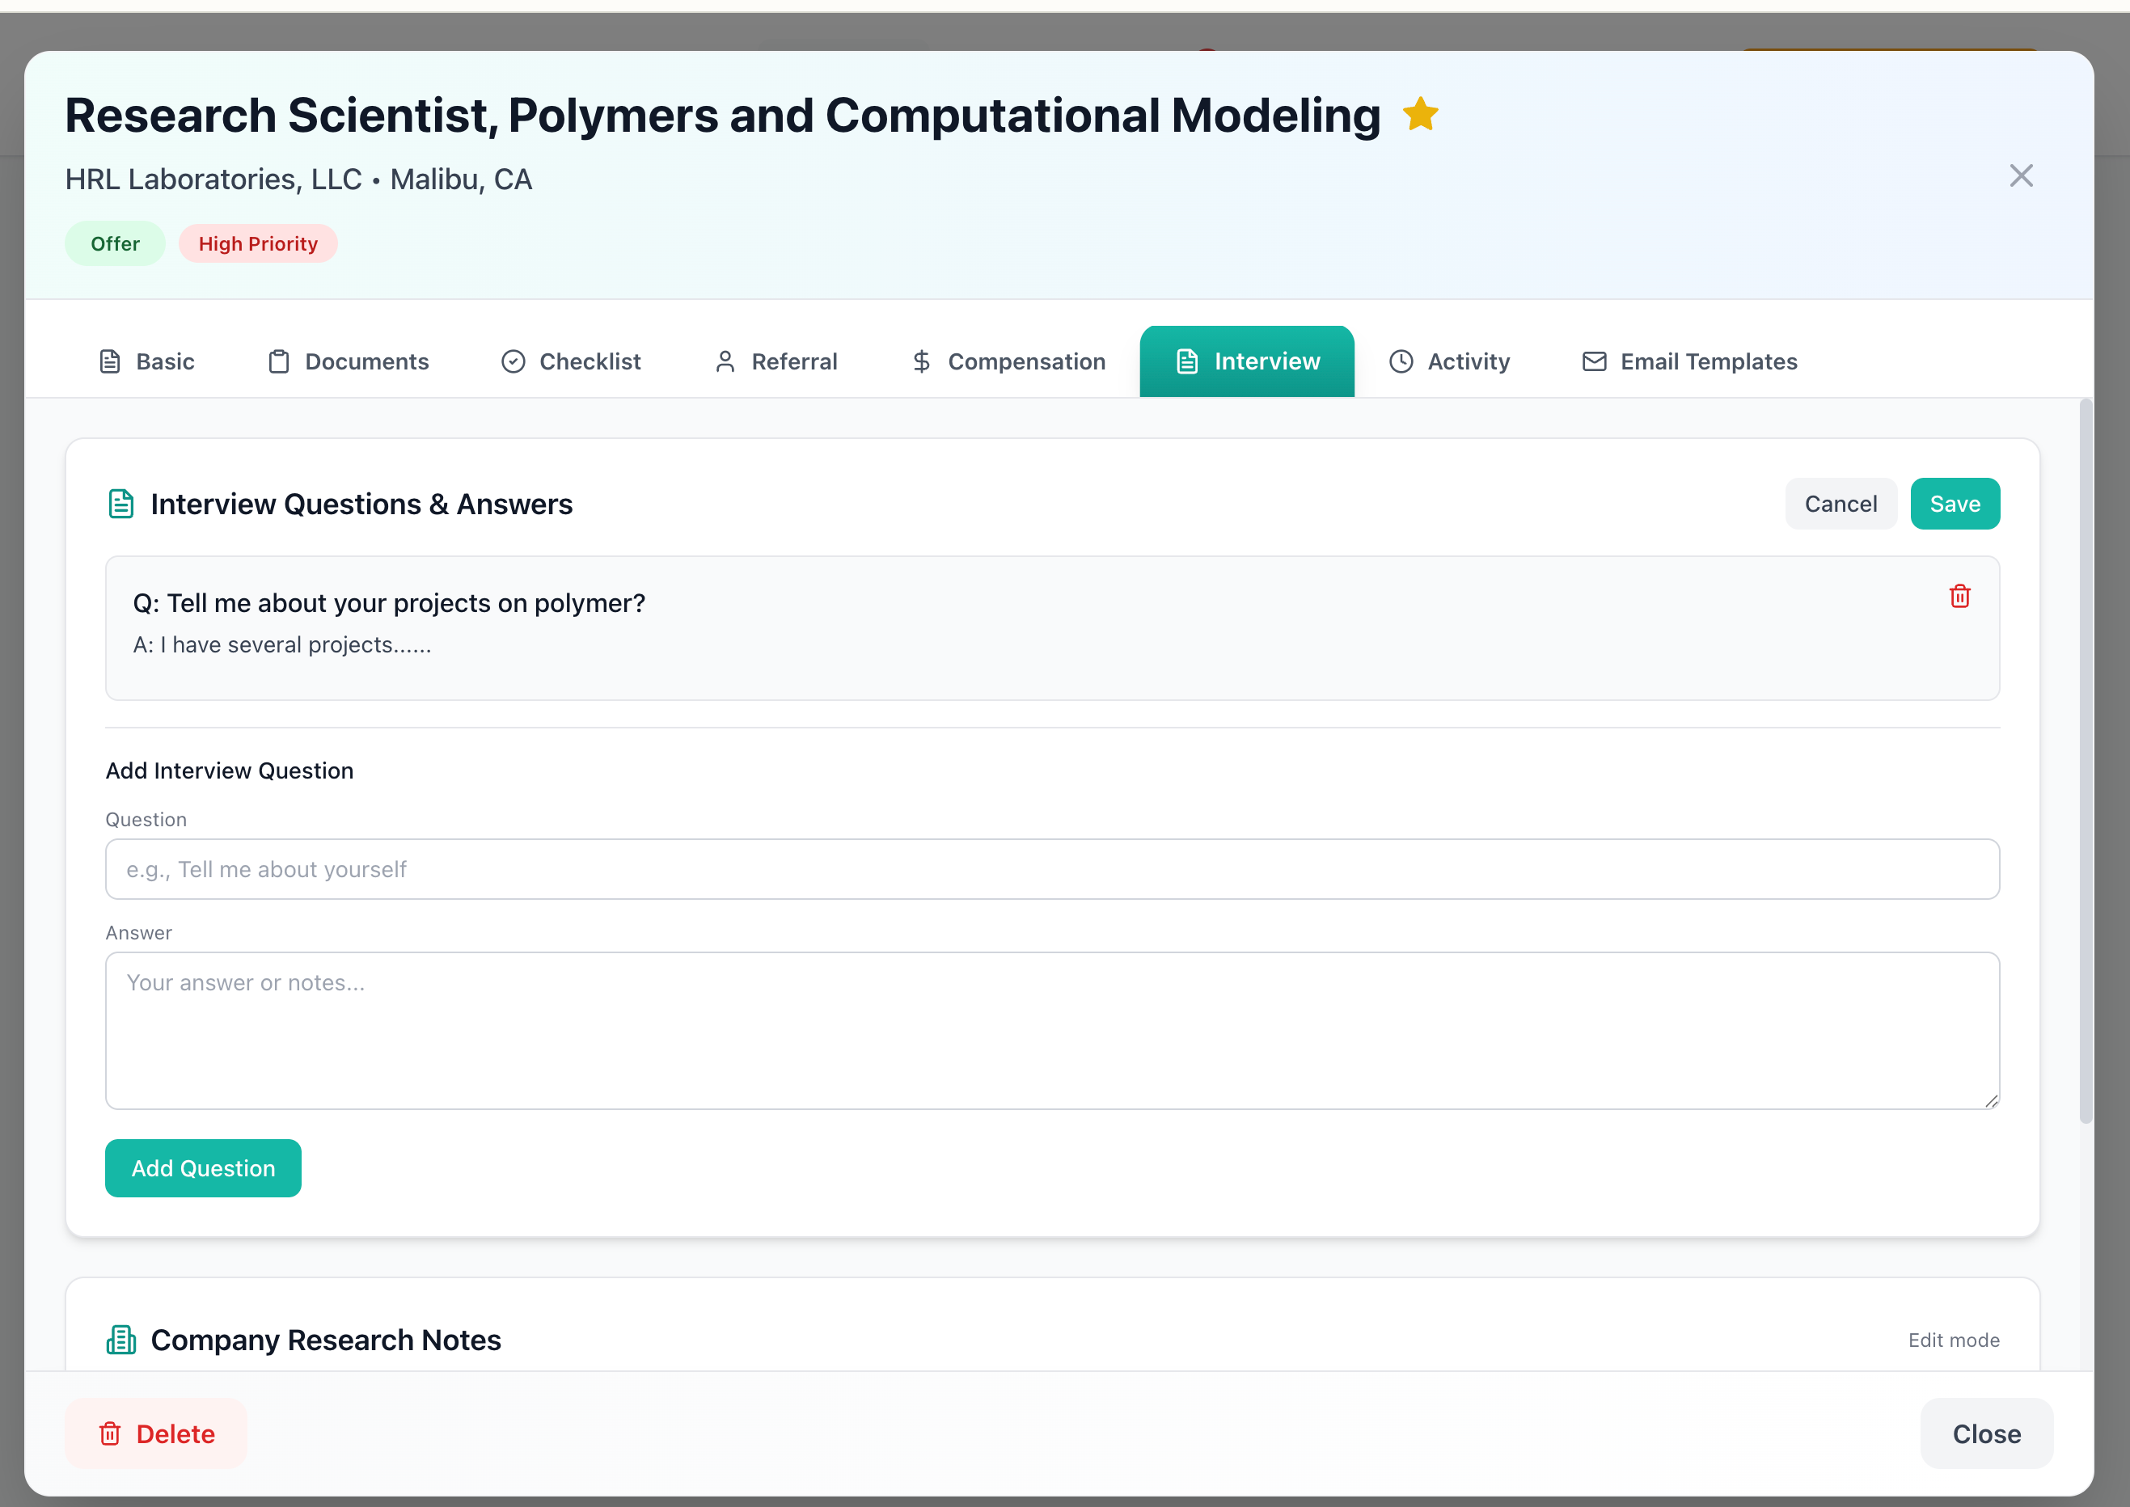The image size is (2130, 1507).
Task: Click the Add Question button
Action: [203, 1168]
